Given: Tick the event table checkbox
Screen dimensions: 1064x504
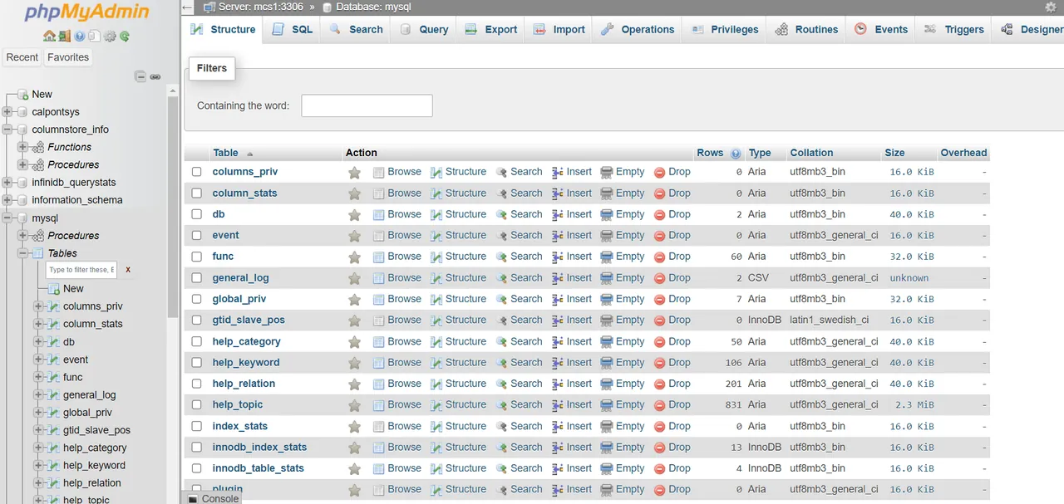Looking at the screenshot, I should [x=197, y=235].
